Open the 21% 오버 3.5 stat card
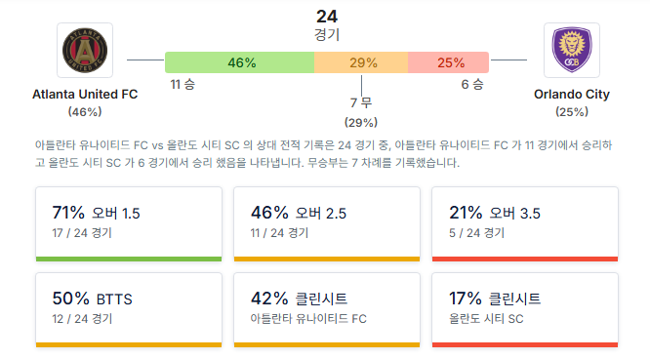 point(525,223)
